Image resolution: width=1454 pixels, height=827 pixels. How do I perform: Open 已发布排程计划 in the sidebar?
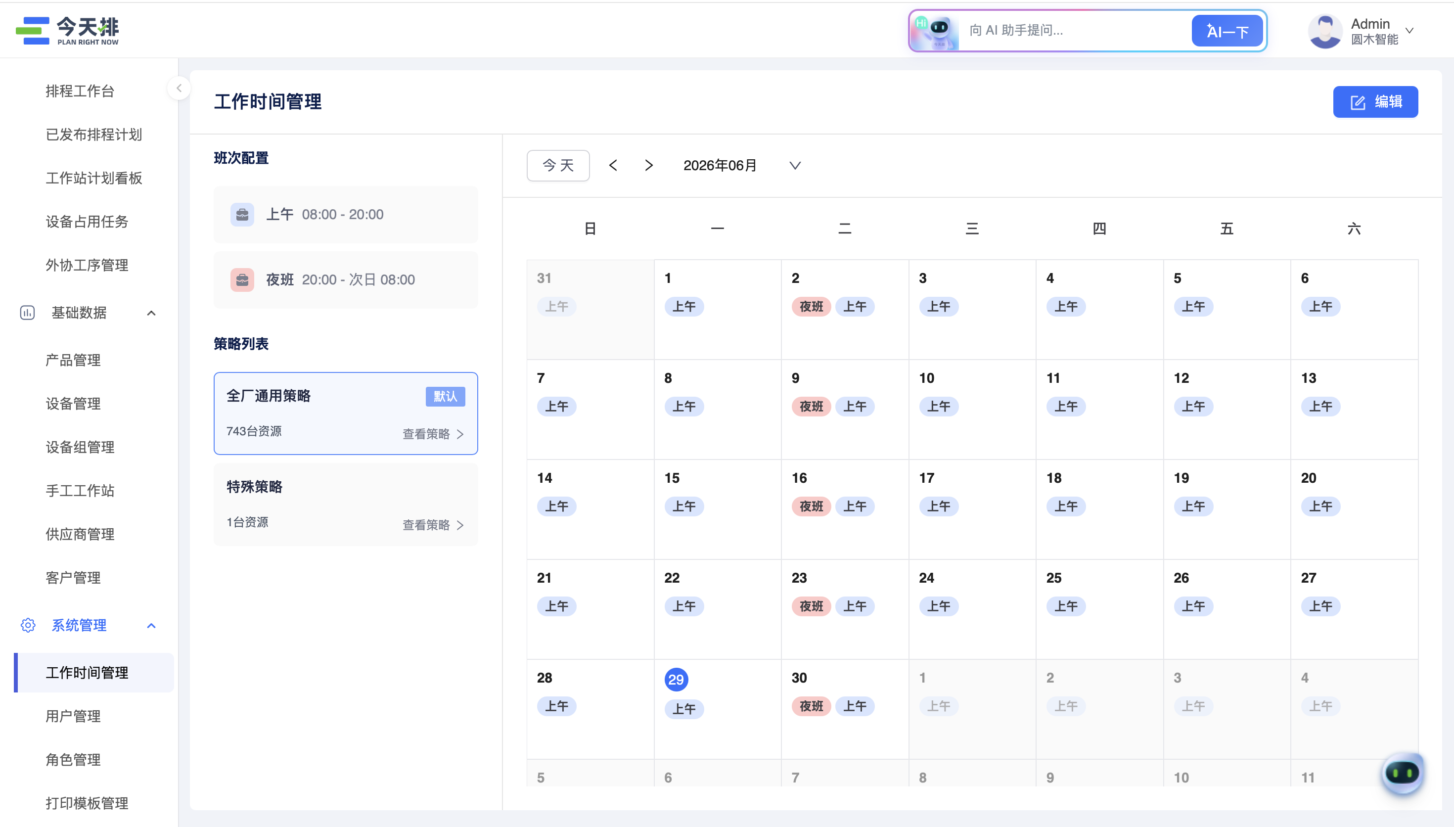pos(93,135)
